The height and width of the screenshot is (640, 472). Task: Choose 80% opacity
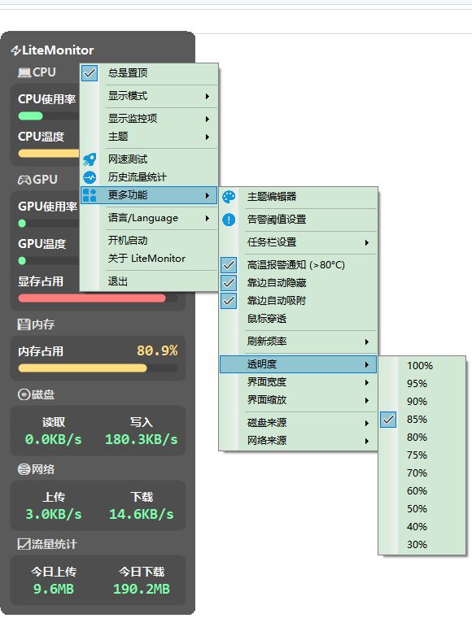[422, 438]
